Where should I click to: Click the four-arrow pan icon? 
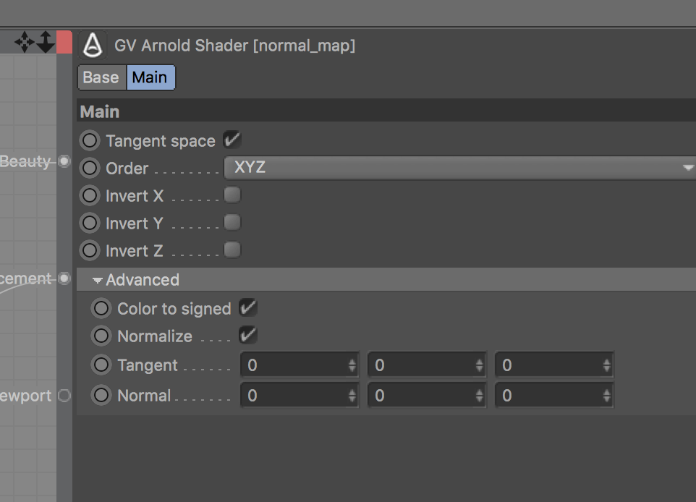(26, 42)
